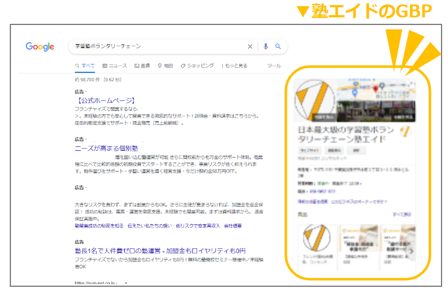Click the business phone number link
The width and height of the screenshot is (448, 291).
(323, 191)
